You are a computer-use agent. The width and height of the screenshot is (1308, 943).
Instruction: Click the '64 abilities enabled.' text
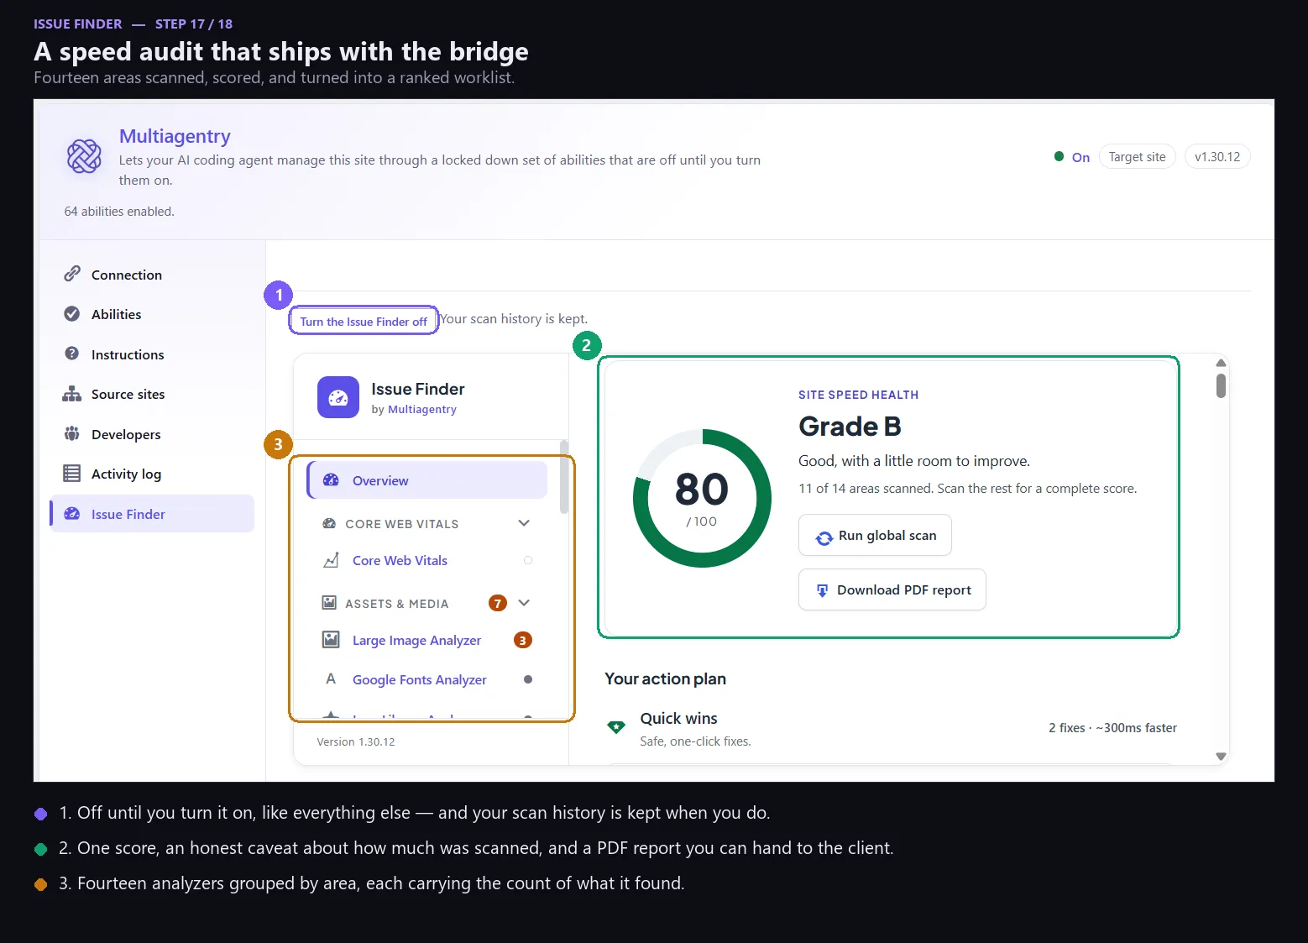[x=119, y=212]
